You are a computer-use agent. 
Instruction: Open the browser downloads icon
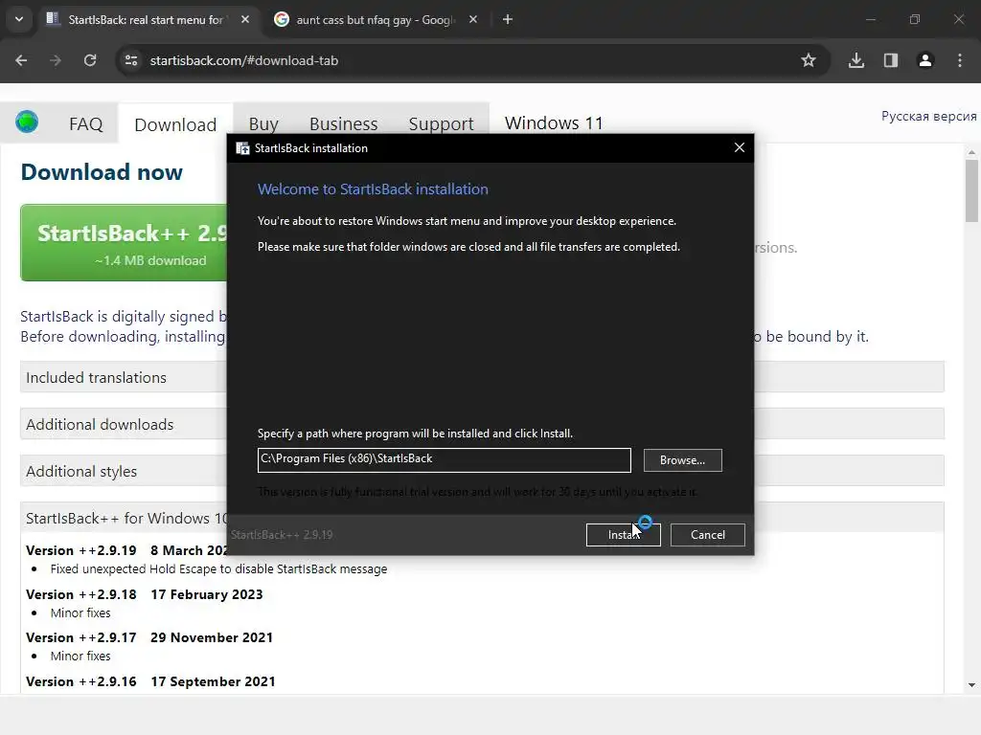(x=856, y=60)
